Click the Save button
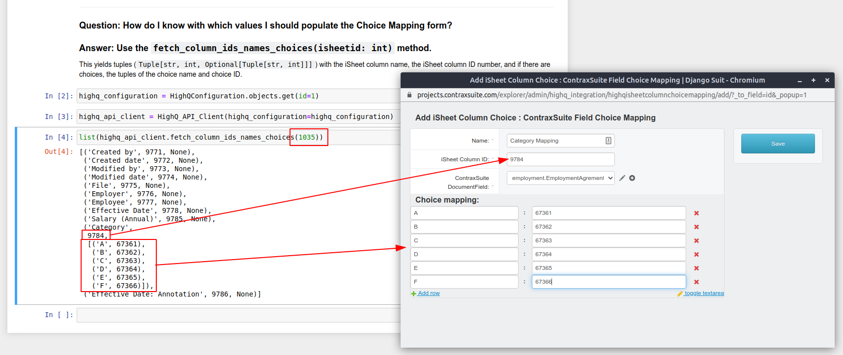Image resolution: width=843 pixels, height=355 pixels. click(778, 144)
